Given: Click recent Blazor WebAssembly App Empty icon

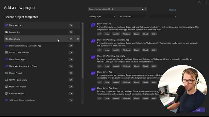Looking at the screenshot, I should pyautogui.click(x=7, y=66).
